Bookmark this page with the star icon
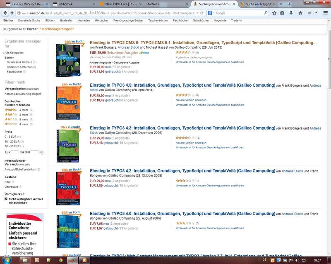Screen dimensions: 331x264 click(274, 13)
